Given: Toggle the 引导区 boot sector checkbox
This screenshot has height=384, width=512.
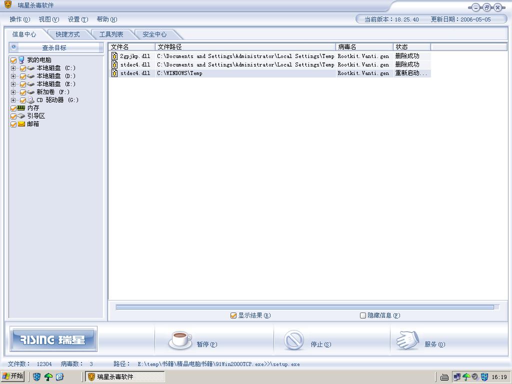Looking at the screenshot, I should pyautogui.click(x=13, y=116).
